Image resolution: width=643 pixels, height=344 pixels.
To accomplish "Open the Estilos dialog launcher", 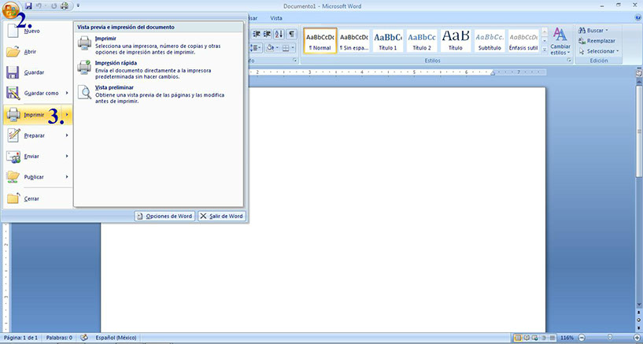I will [569, 61].
